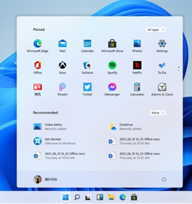Image resolution: width=192 pixels, height=204 pixels.
Task: Open the Twitter app
Action: 88,90
